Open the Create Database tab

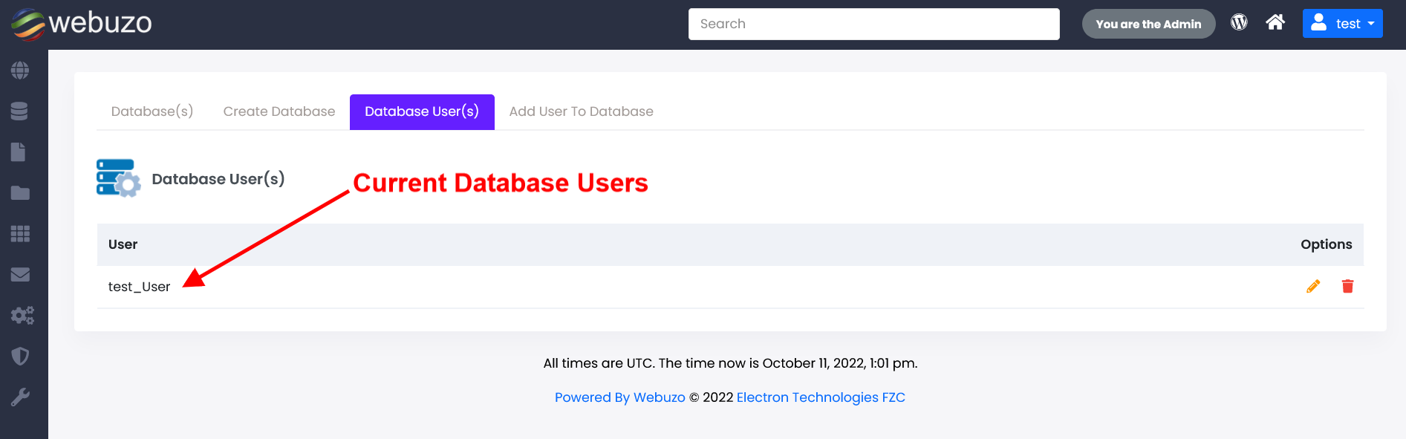[279, 111]
